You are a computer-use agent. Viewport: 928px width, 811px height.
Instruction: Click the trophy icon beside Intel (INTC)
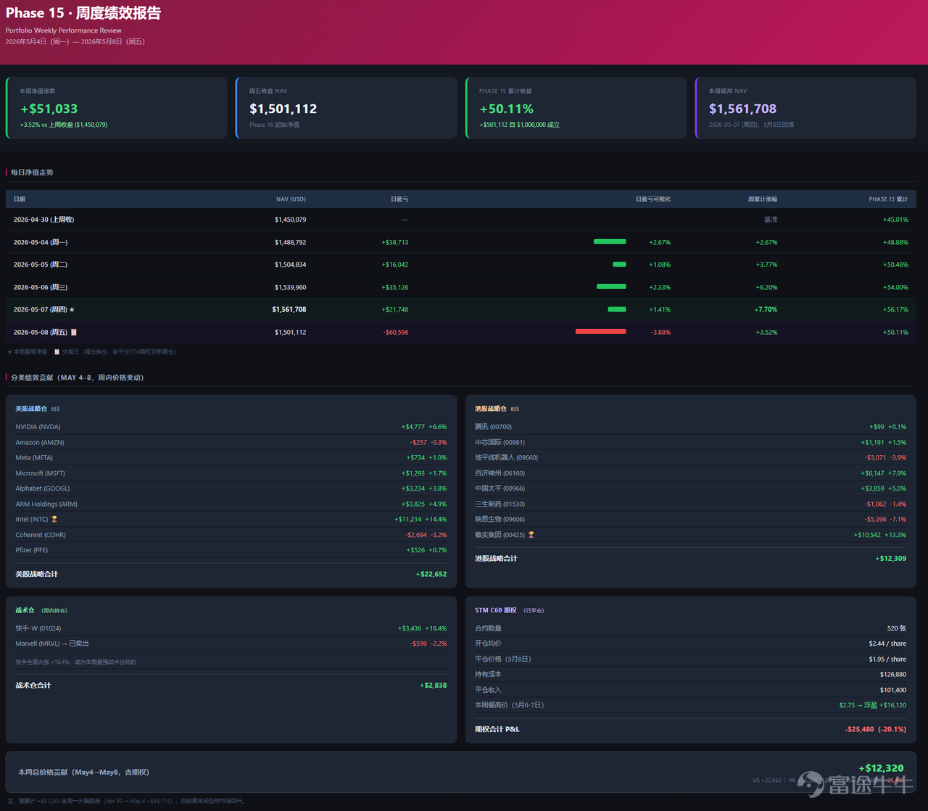click(54, 519)
